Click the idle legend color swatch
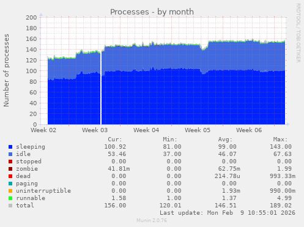Image resolution: width=304 pixels, height=227 pixels. [10, 154]
